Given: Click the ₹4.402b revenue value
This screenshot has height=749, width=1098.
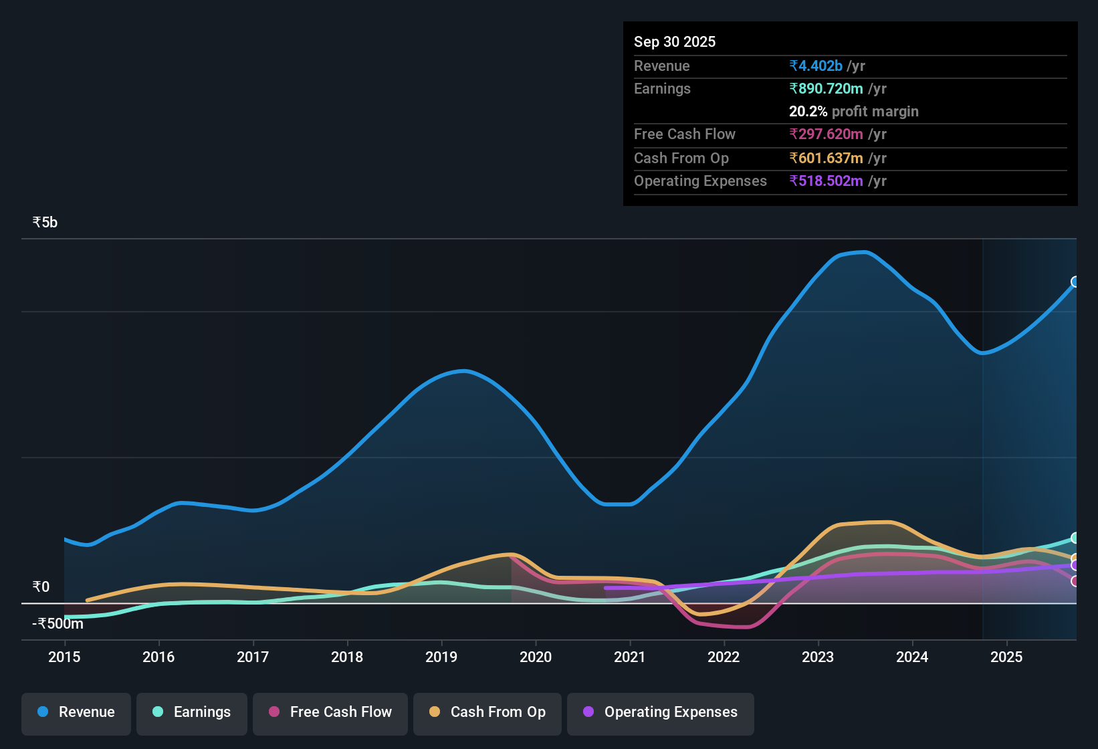Looking at the screenshot, I should tap(814, 66).
